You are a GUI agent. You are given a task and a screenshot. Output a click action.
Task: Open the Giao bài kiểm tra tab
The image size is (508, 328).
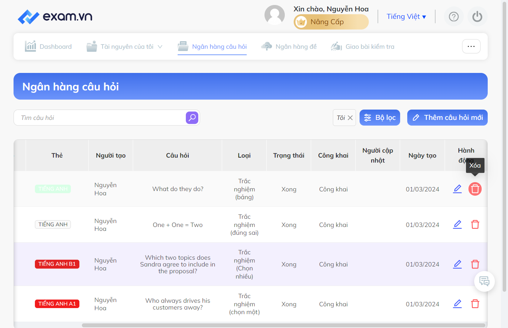tap(363, 47)
